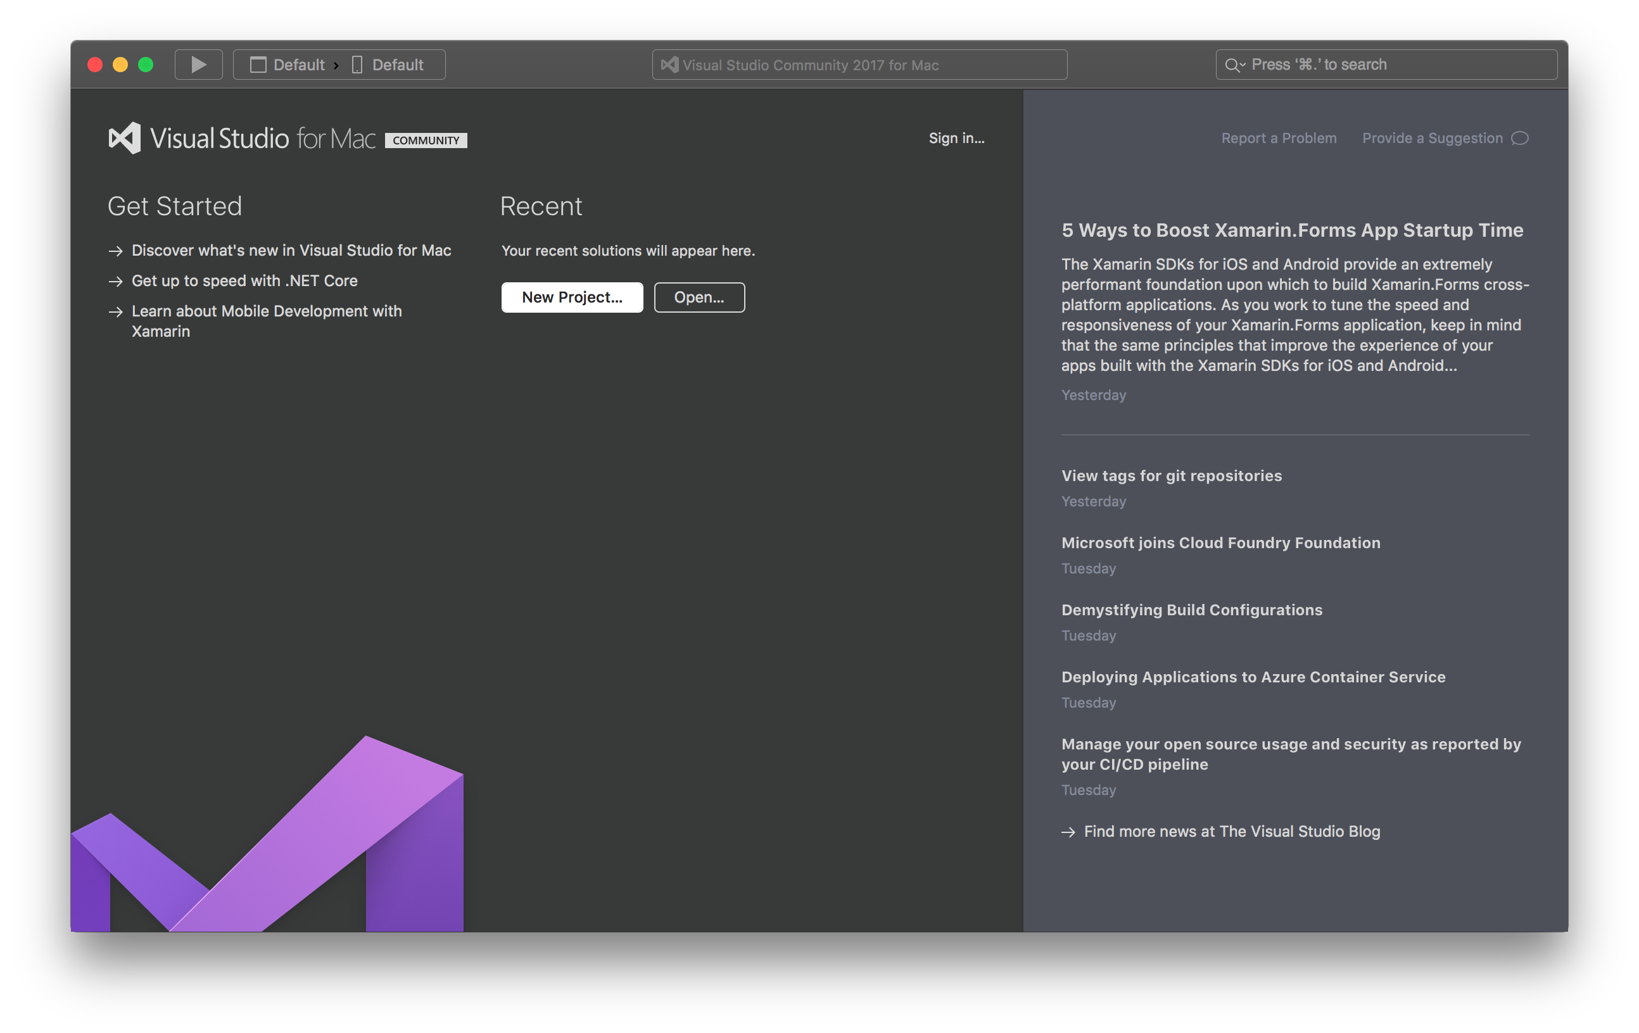The width and height of the screenshot is (1639, 1033).
Task: Open Discover what's new in Visual Studio for Mac
Action: 291,251
